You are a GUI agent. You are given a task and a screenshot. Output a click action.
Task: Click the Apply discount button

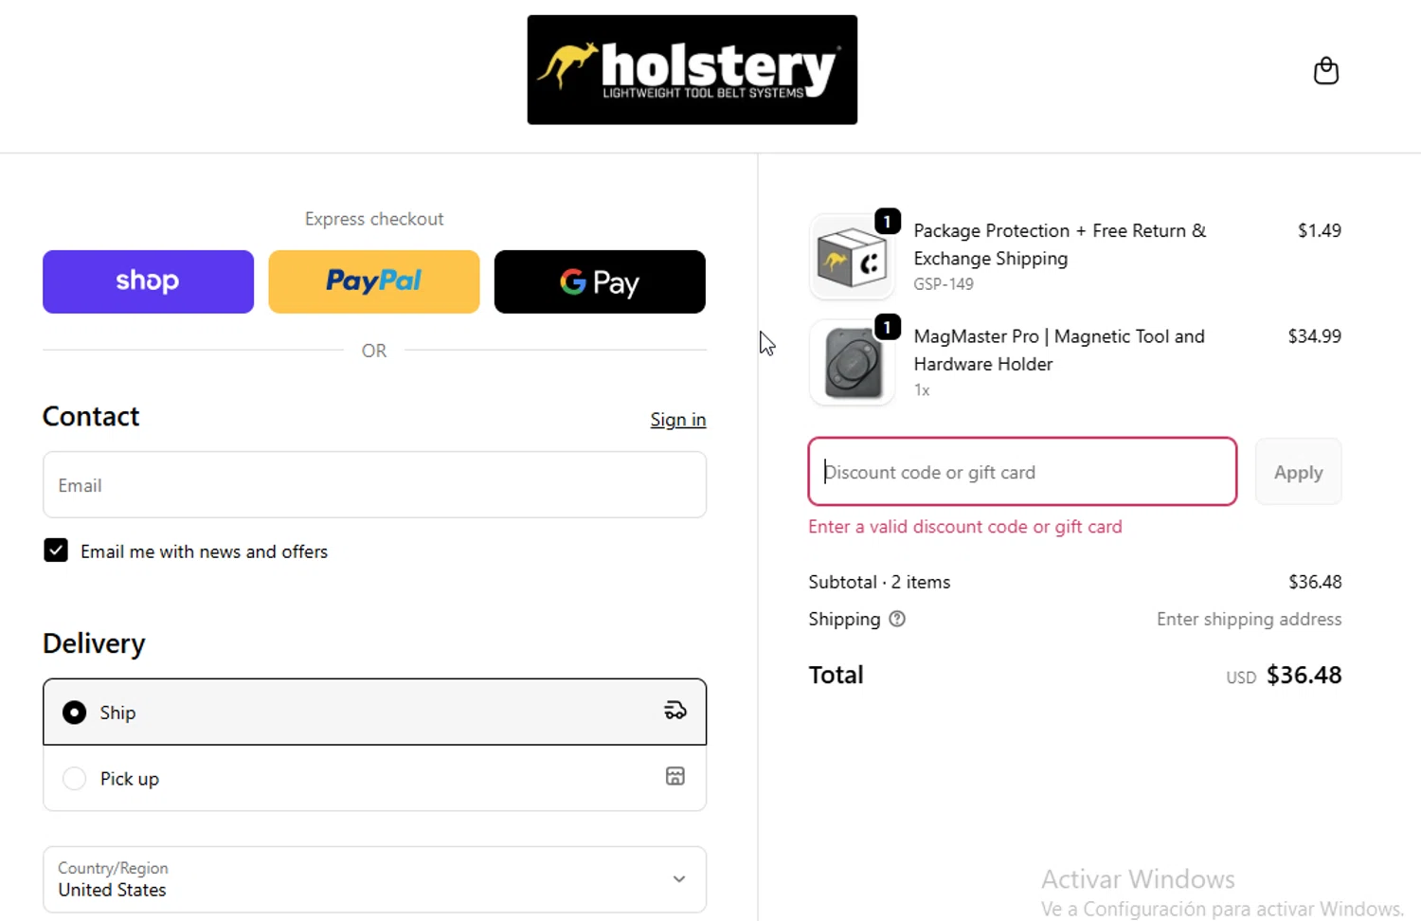[1298, 471]
